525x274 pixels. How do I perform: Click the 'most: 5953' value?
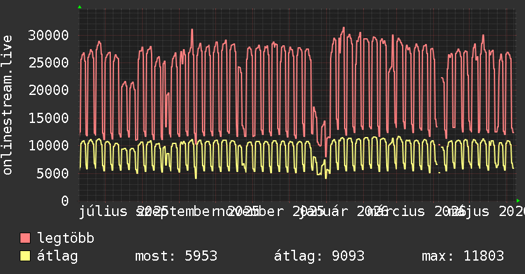coord(176,256)
